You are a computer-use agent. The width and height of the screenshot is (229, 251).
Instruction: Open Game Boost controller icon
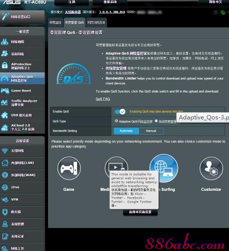[5, 91]
